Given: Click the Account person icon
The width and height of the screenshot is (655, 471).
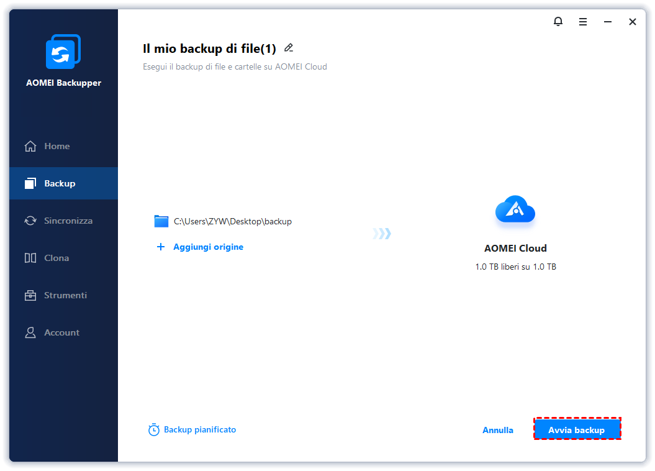Looking at the screenshot, I should [x=30, y=332].
